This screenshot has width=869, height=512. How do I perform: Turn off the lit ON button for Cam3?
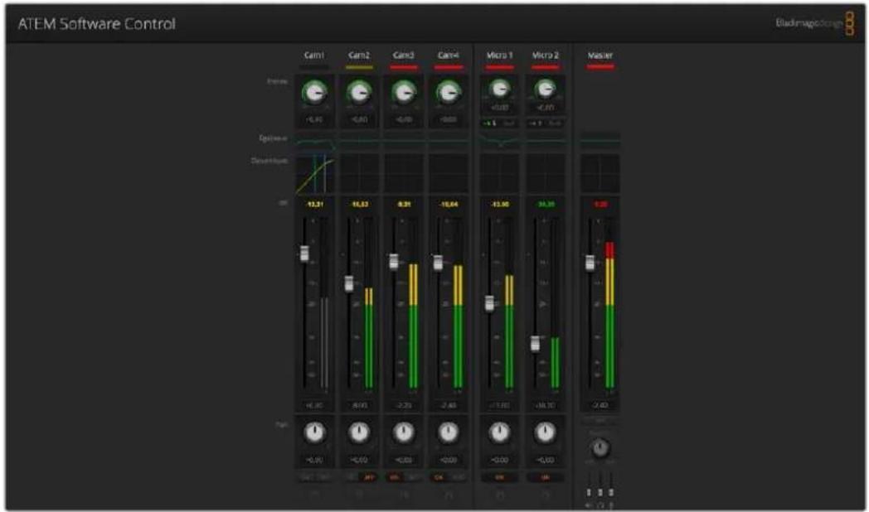(395, 477)
